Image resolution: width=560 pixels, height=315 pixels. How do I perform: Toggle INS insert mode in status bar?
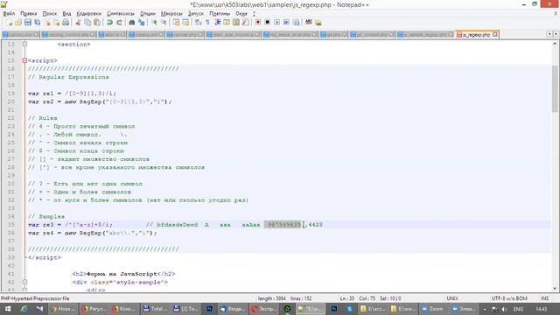pos(544,298)
